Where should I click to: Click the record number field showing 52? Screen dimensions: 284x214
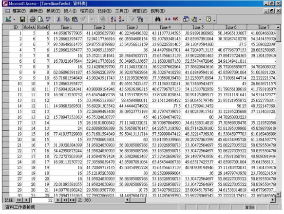[42, 200]
